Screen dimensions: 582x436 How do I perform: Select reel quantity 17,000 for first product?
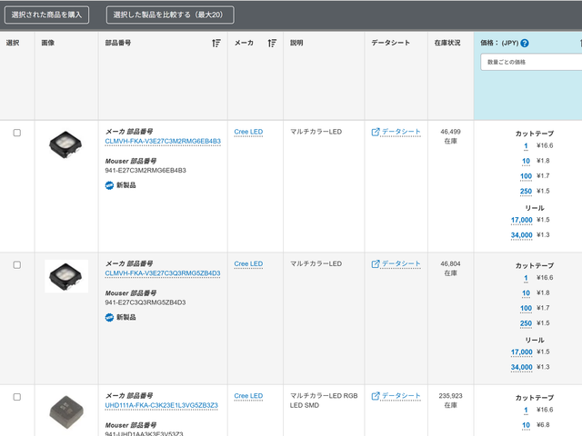[521, 220]
